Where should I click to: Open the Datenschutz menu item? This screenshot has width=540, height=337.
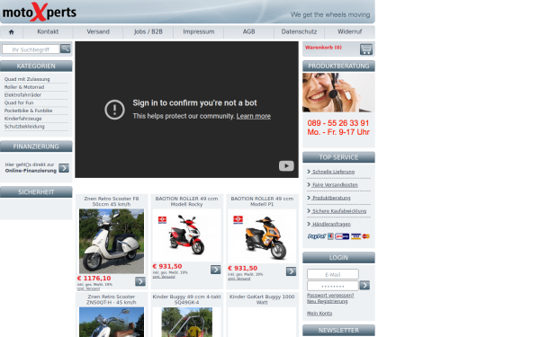tap(299, 31)
